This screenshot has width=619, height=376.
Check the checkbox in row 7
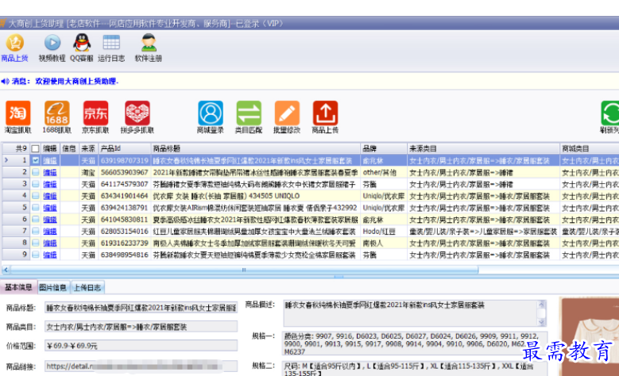click(x=36, y=232)
